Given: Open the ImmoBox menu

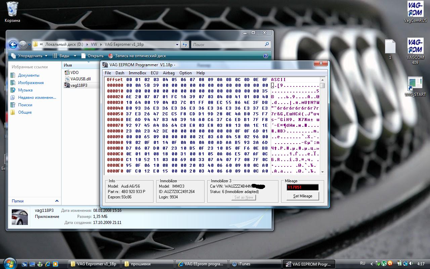Looking at the screenshot, I should (137, 73).
